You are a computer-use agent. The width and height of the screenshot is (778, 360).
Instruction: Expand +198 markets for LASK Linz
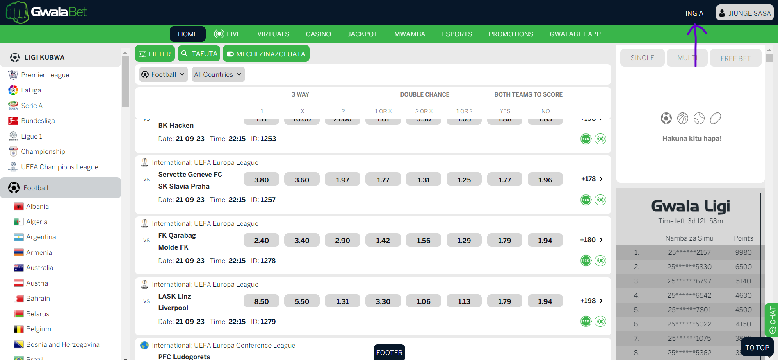[x=591, y=301]
